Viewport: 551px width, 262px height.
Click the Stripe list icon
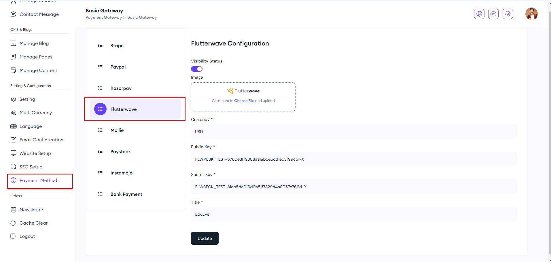click(100, 45)
